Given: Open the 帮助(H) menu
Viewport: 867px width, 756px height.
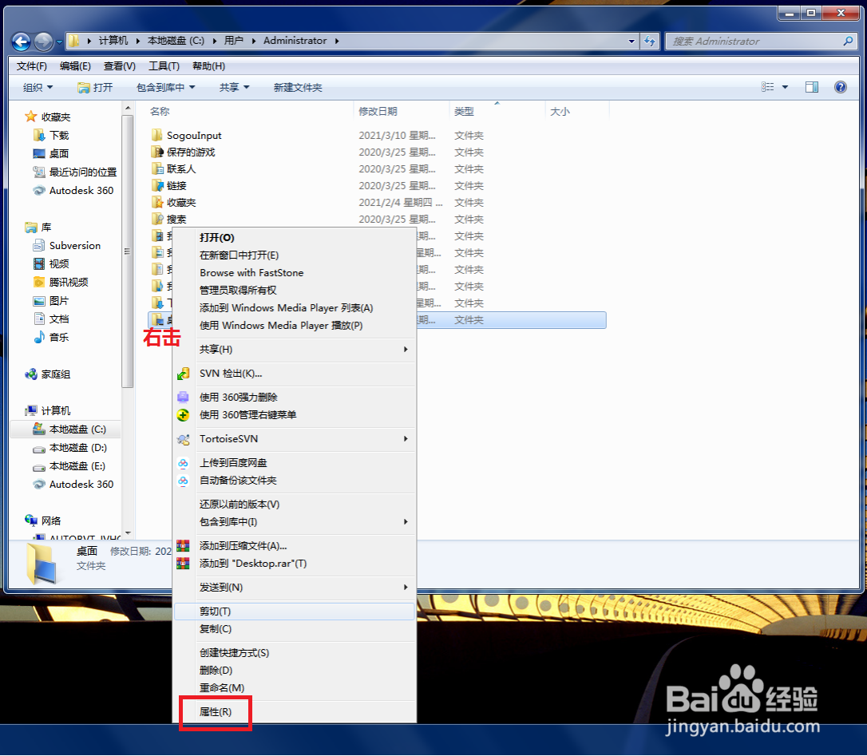Looking at the screenshot, I should pos(208,66).
